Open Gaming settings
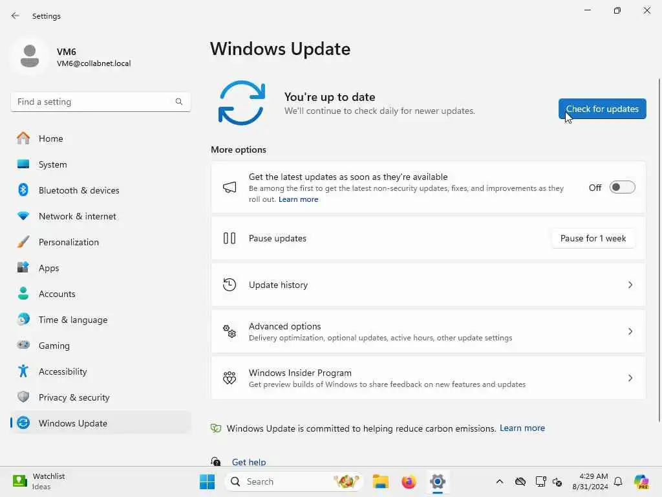662x497 pixels. pos(100,346)
